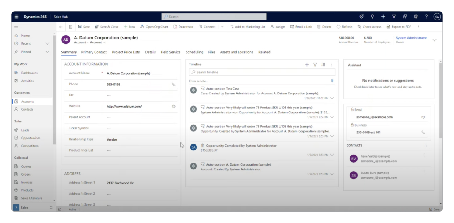Open the SA user account avatar
The height and width of the screenshot is (223, 454).
437,17
